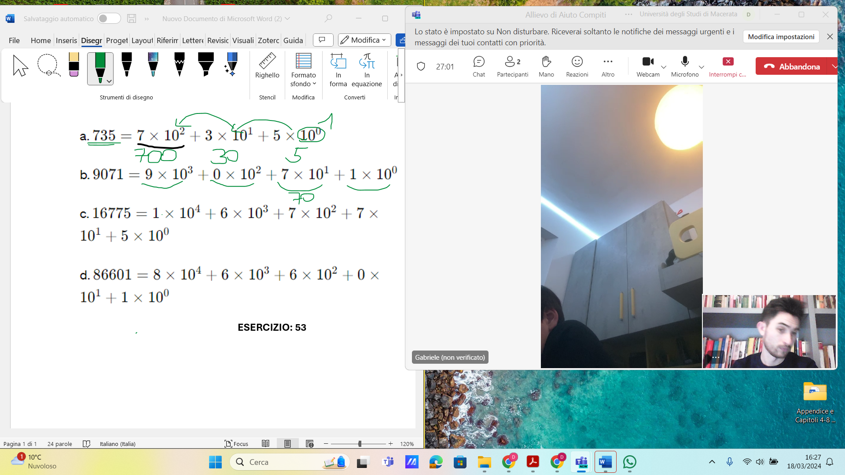This screenshot has width=845, height=475.
Task: Raise hand with the Mano button
Action: [x=546, y=66]
